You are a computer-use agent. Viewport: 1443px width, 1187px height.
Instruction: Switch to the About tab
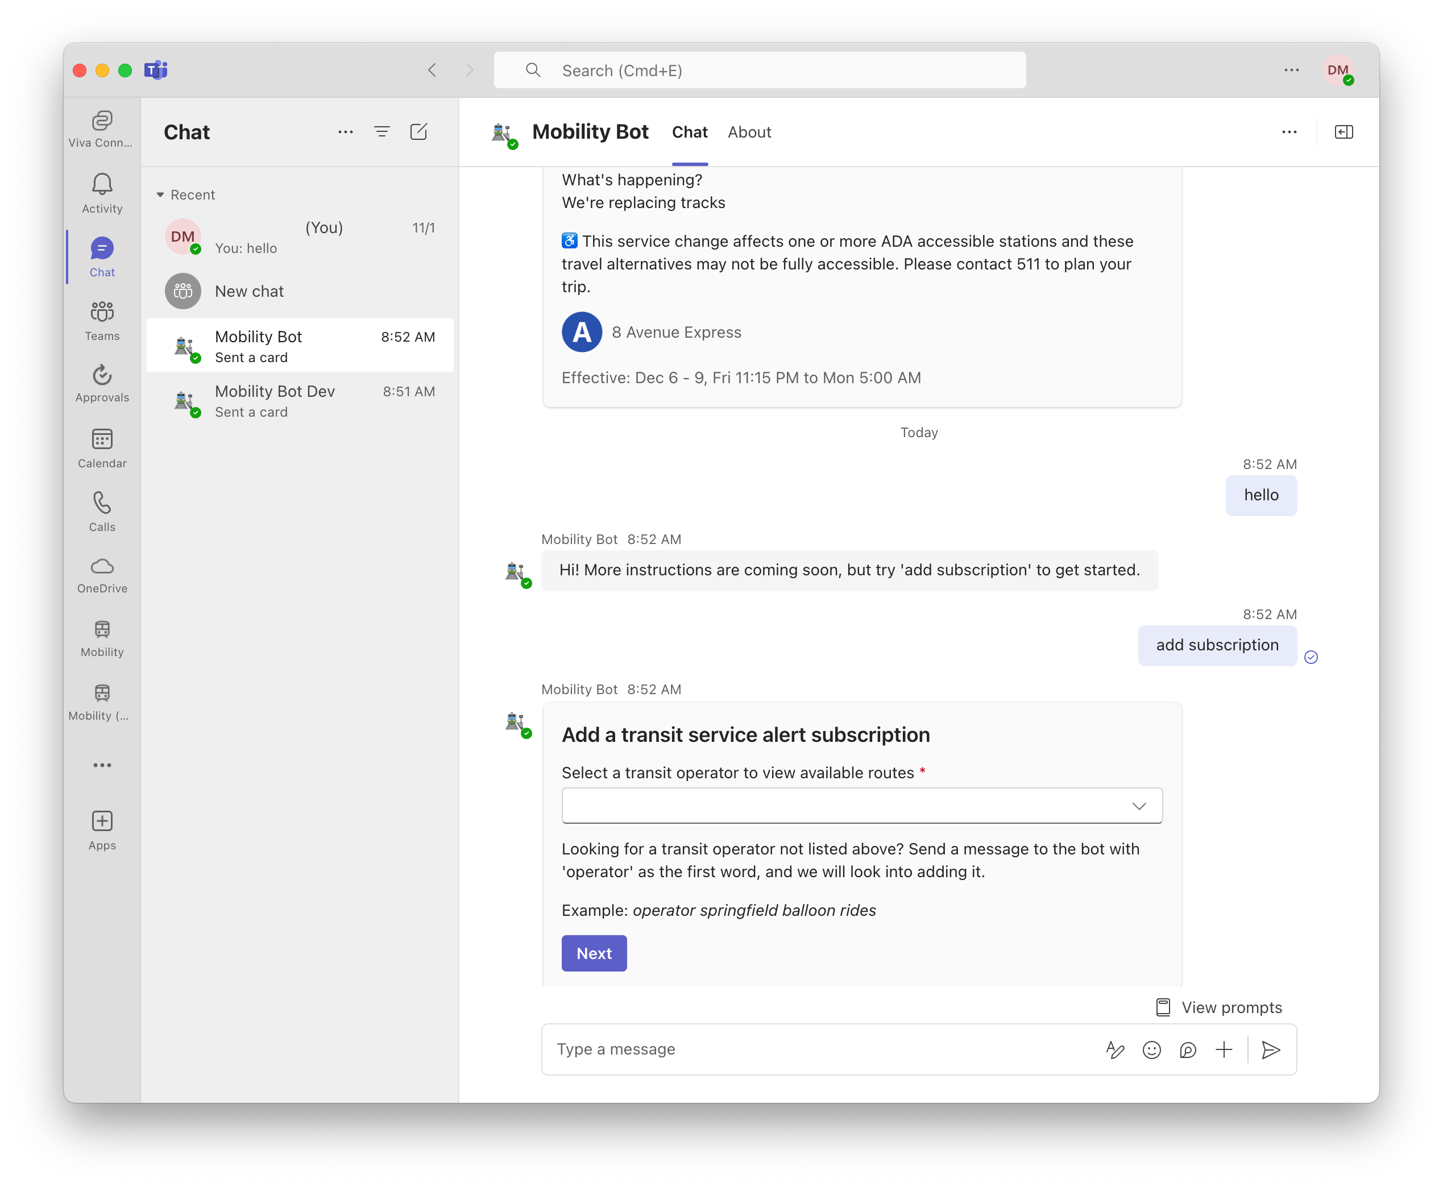pyautogui.click(x=749, y=132)
